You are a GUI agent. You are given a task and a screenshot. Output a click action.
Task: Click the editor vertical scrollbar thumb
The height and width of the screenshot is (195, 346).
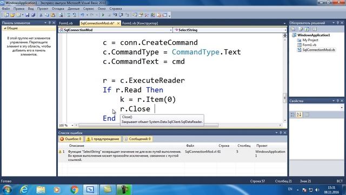click(x=285, y=98)
